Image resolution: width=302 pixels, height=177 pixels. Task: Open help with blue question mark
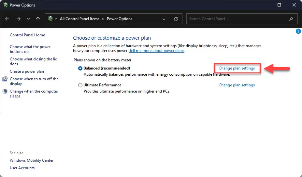click(298, 31)
